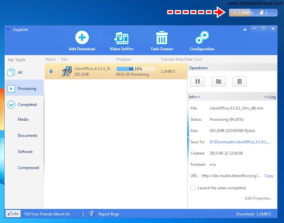Click the task count icon in floating widget
Image resolution: width=284 pixels, height=223 pixels.
(261, 13)
